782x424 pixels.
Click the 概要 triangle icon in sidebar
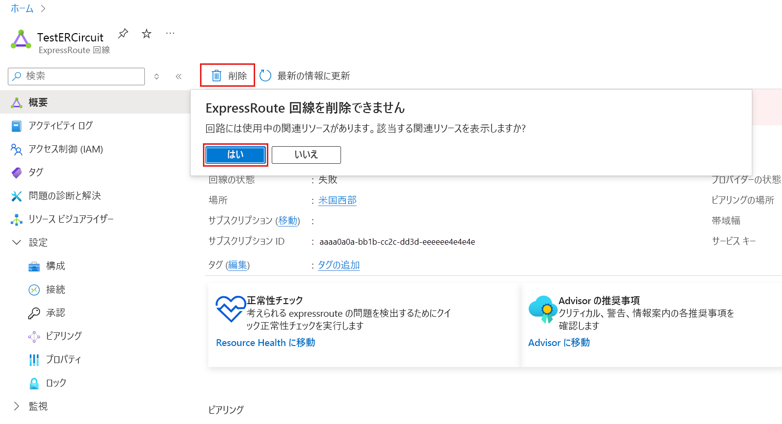17,102
